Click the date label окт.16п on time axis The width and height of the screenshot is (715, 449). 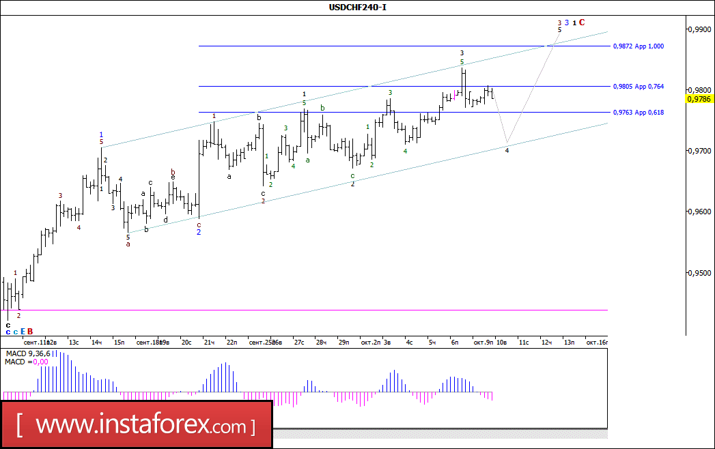click(596, 343)
